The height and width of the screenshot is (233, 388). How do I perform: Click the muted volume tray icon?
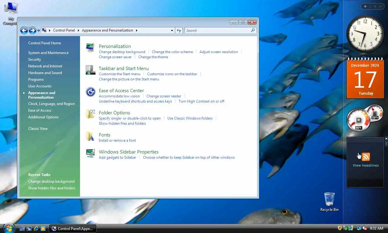pos(365,228)
